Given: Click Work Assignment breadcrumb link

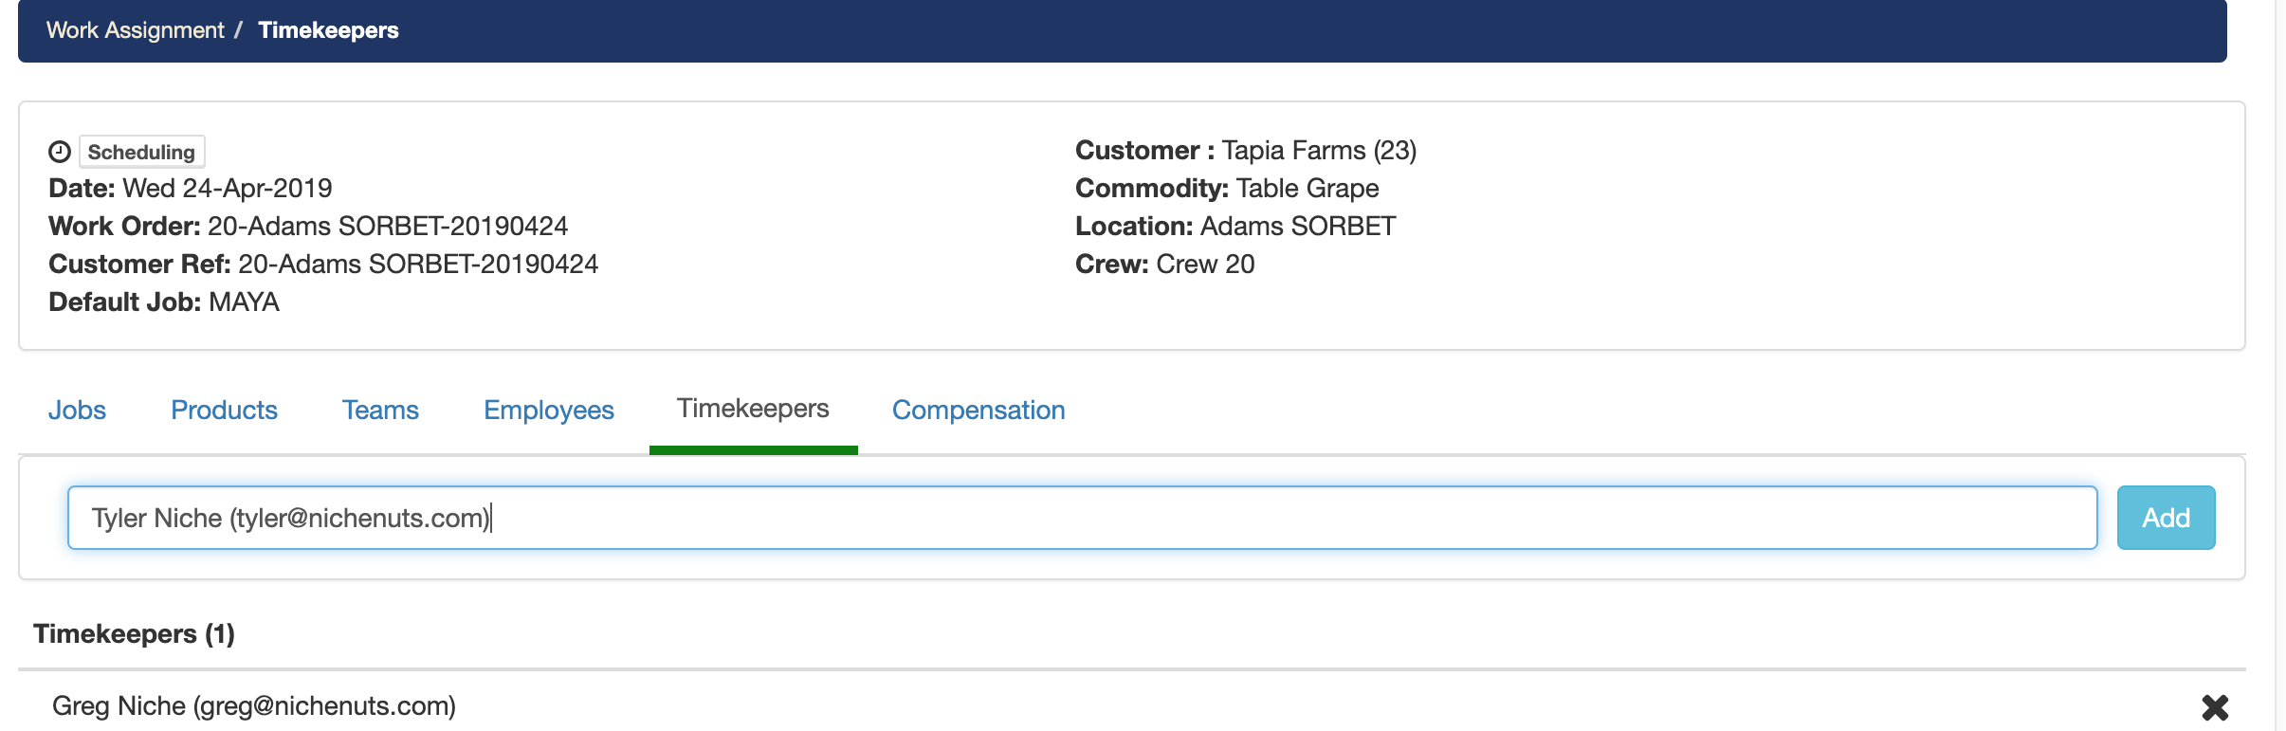Looking at the screenshot, I should (136, 30).
